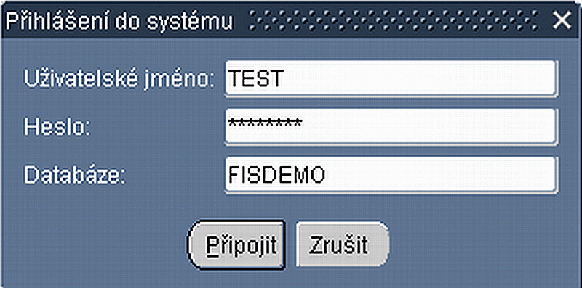Cancel login with the Zrušit button

[x=343, y=244]
